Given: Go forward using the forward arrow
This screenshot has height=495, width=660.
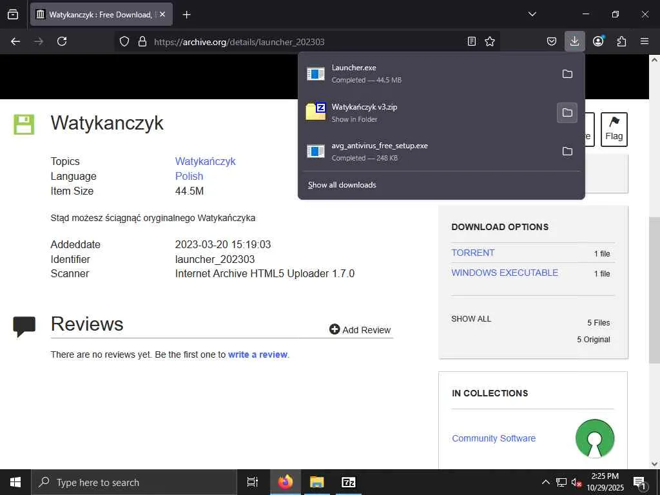Looking at the screenshot, I should [39, 41].
